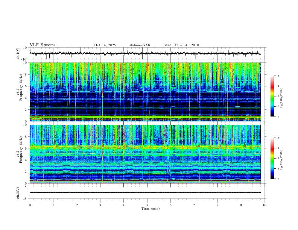Click the "-10" tick of ch.1(V) axis
The height and width of the screenshot is (230, 298).
coord(24,59)
